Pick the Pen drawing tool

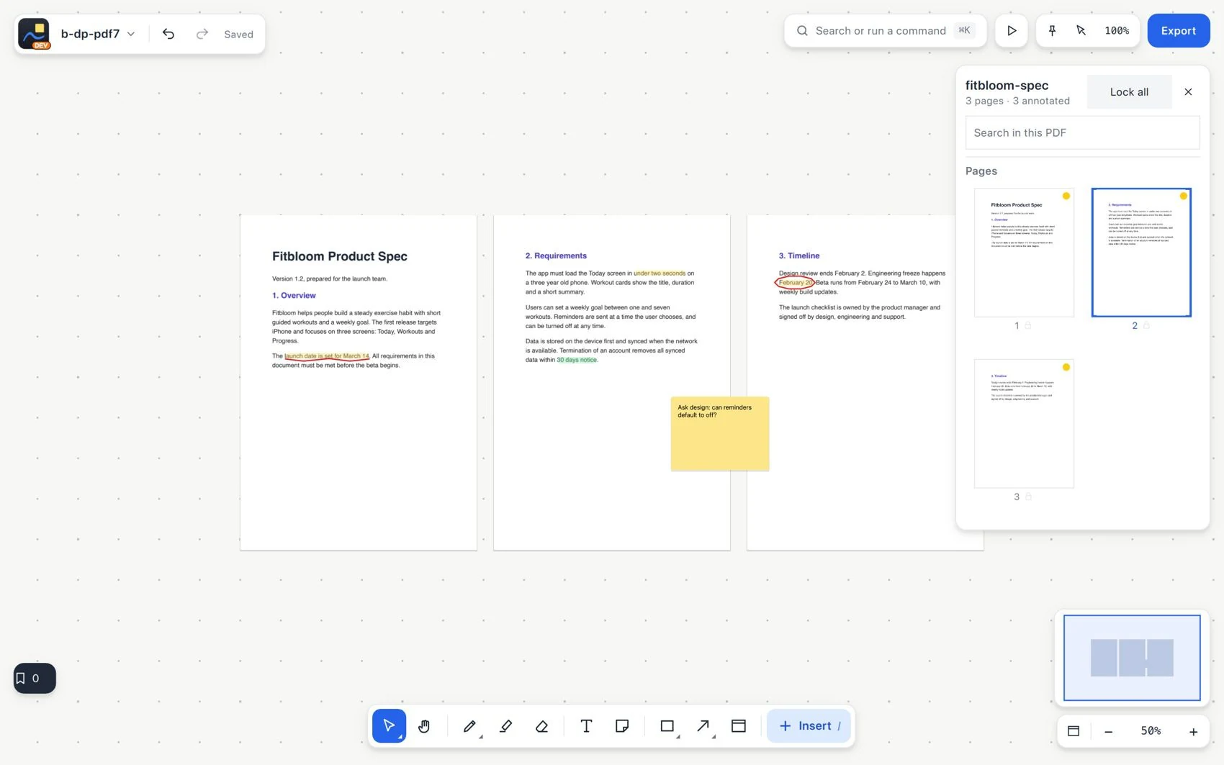(469, 725)
